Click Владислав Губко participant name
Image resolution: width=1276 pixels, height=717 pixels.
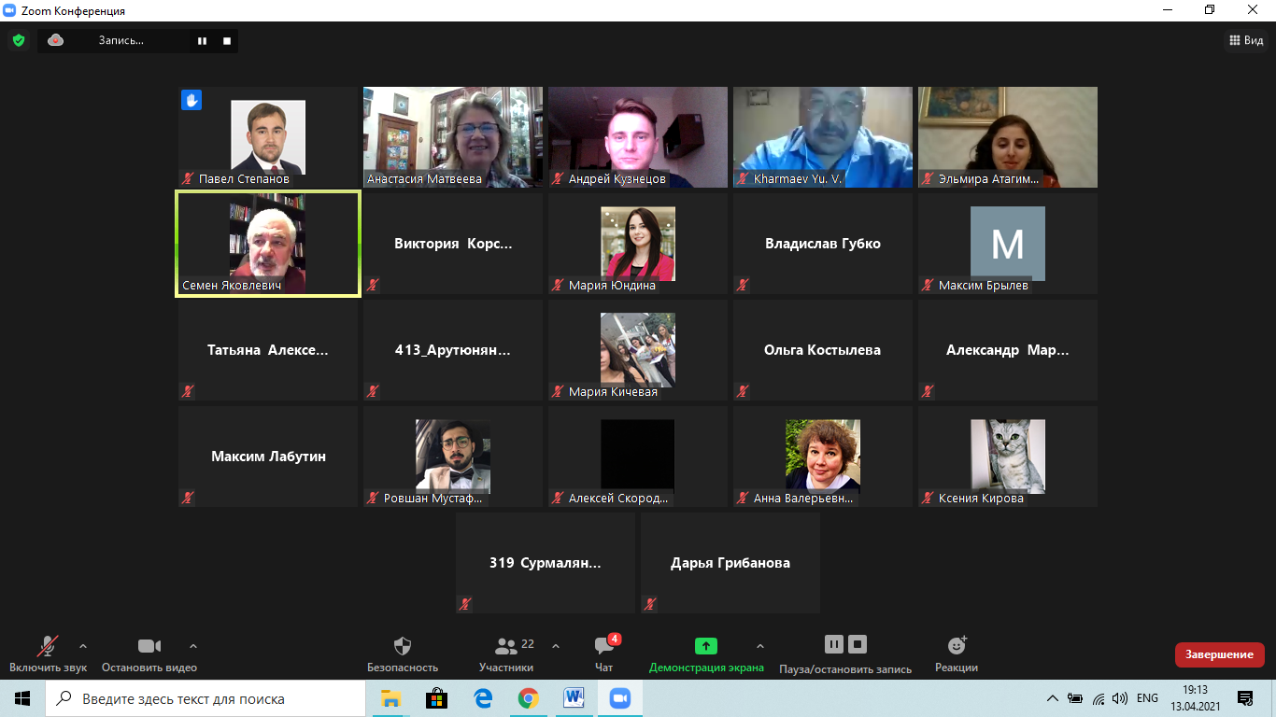tap(823, 244)
